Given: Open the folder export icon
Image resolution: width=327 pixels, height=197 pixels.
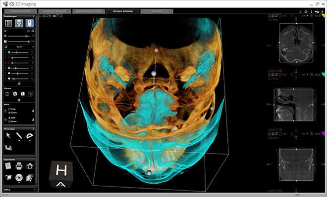Looking at the screenshot, I should pyautogui.click(x=8, y=177).
